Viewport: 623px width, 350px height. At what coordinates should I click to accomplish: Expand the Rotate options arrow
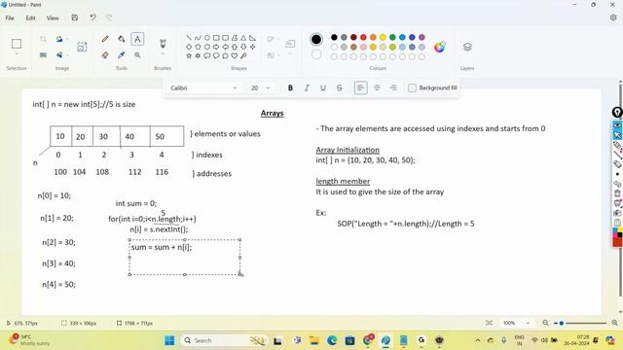[68, 39]
